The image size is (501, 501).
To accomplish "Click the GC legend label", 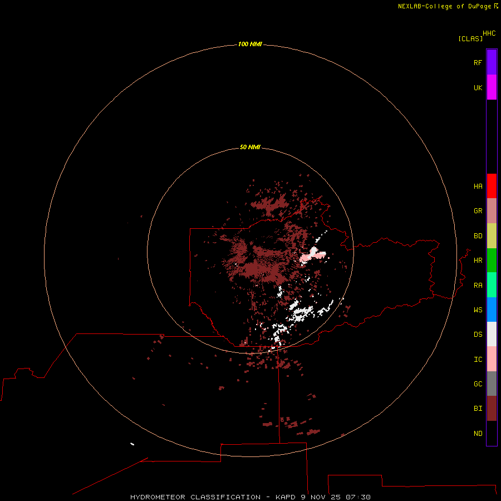I will 478,384.
